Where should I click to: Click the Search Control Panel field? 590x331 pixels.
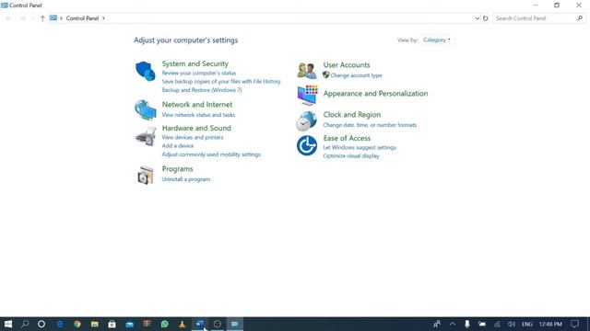point(538,18)
